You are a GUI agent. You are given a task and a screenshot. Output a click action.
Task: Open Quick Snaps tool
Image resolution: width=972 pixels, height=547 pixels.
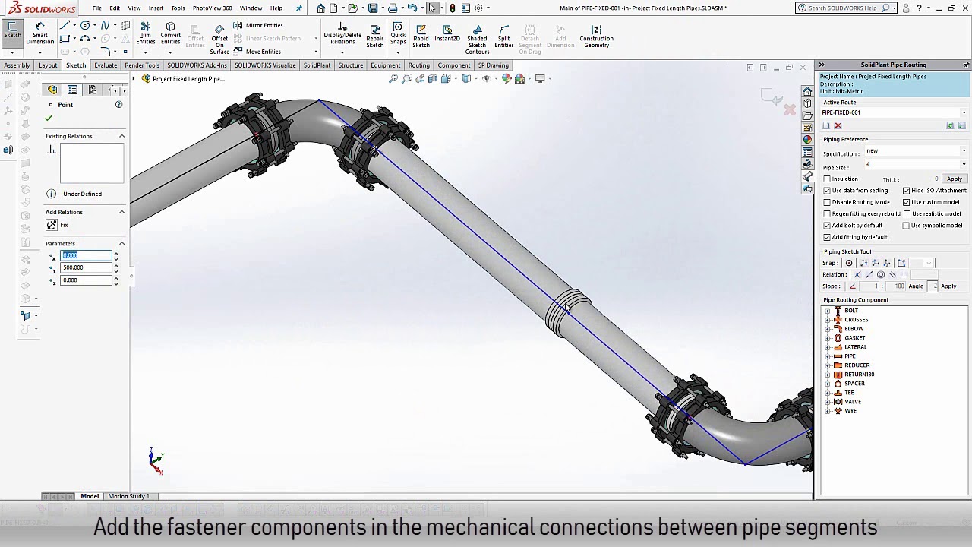pos(398,34)
